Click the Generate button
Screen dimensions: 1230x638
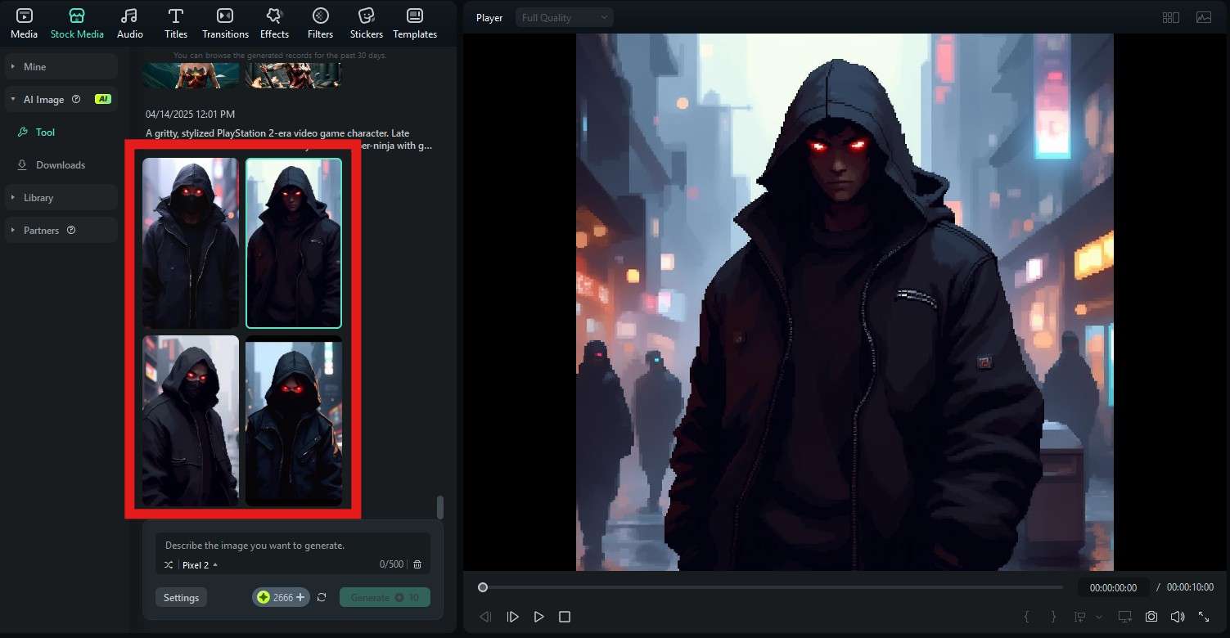pyautogui.click(x=385, y=597)
